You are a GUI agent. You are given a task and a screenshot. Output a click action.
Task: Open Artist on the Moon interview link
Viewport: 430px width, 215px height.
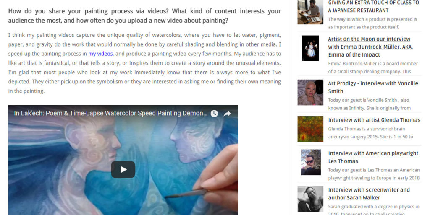(370, 47)
